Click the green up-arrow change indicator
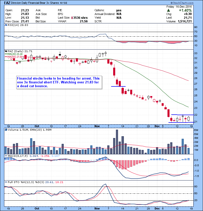203x211 pixels. [x=168, y=10]
